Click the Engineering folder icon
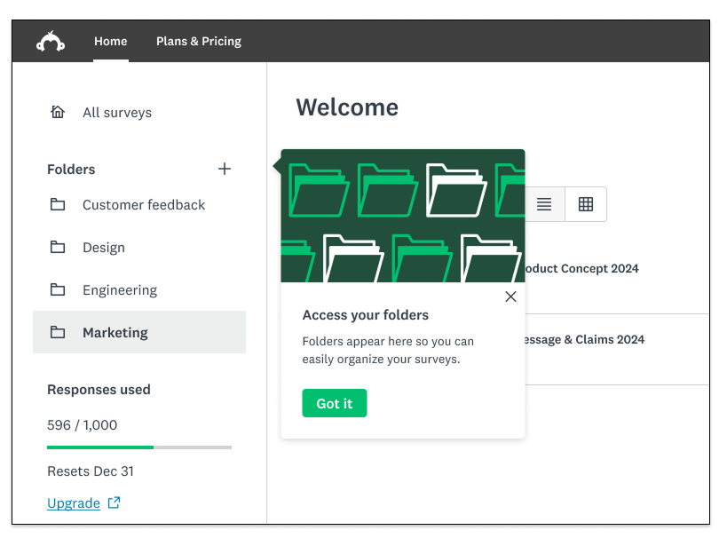The height and width of the screenshot is (546, 727). pyautogui.click(x=58, y=290)
